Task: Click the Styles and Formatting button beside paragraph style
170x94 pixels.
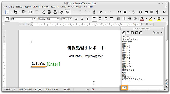Action: tap(7, 19)
